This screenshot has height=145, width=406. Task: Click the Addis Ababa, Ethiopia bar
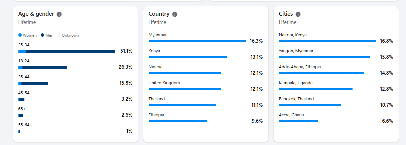pos(321,73)
